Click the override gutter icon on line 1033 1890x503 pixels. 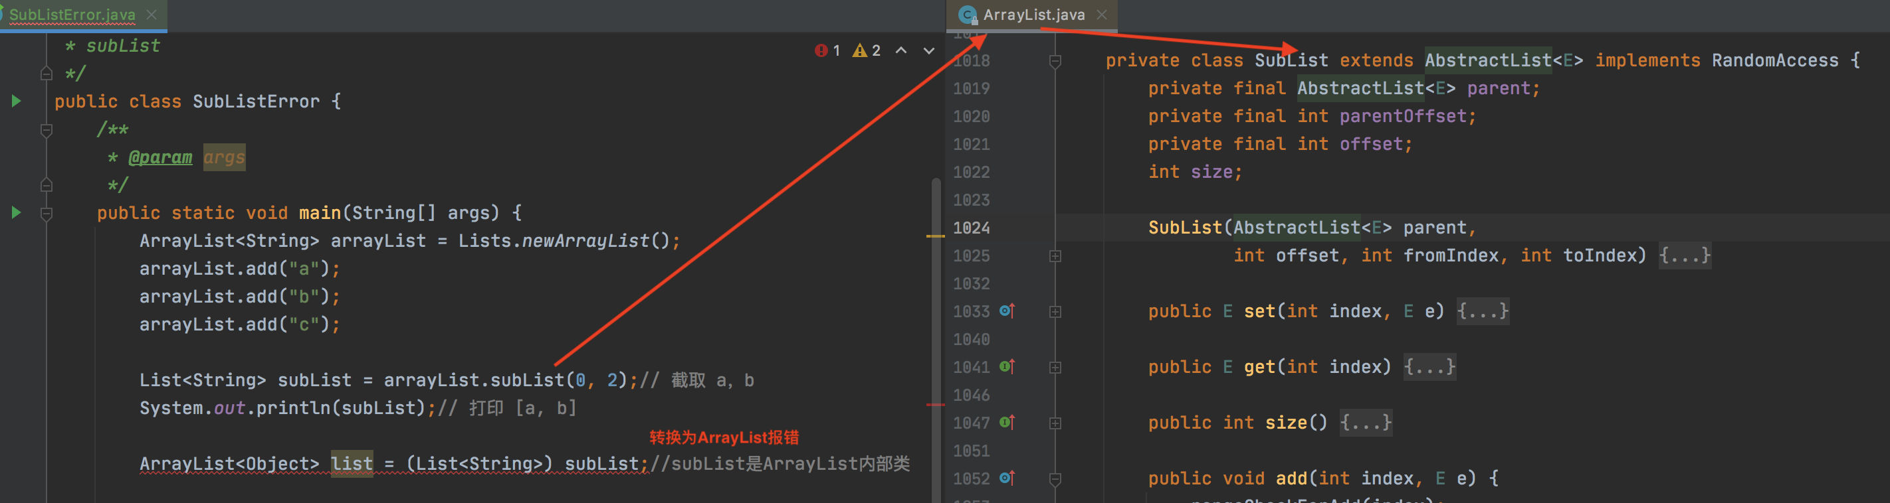click(1007, 311)
